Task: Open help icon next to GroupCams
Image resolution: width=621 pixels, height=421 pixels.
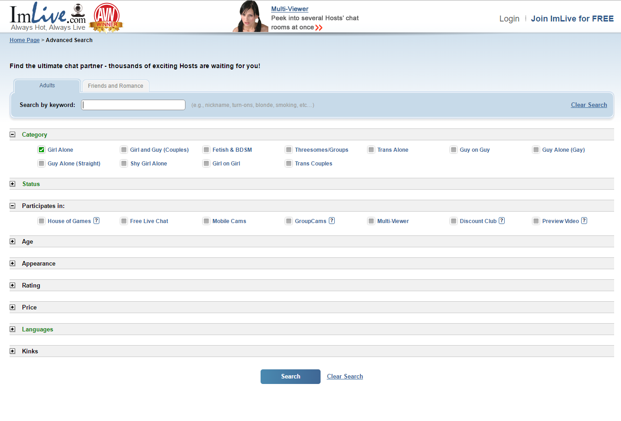Action: 332,220
